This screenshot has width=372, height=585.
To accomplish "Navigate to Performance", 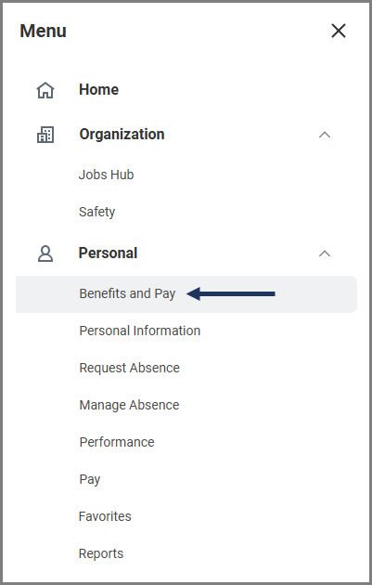I will coord(117,442).
